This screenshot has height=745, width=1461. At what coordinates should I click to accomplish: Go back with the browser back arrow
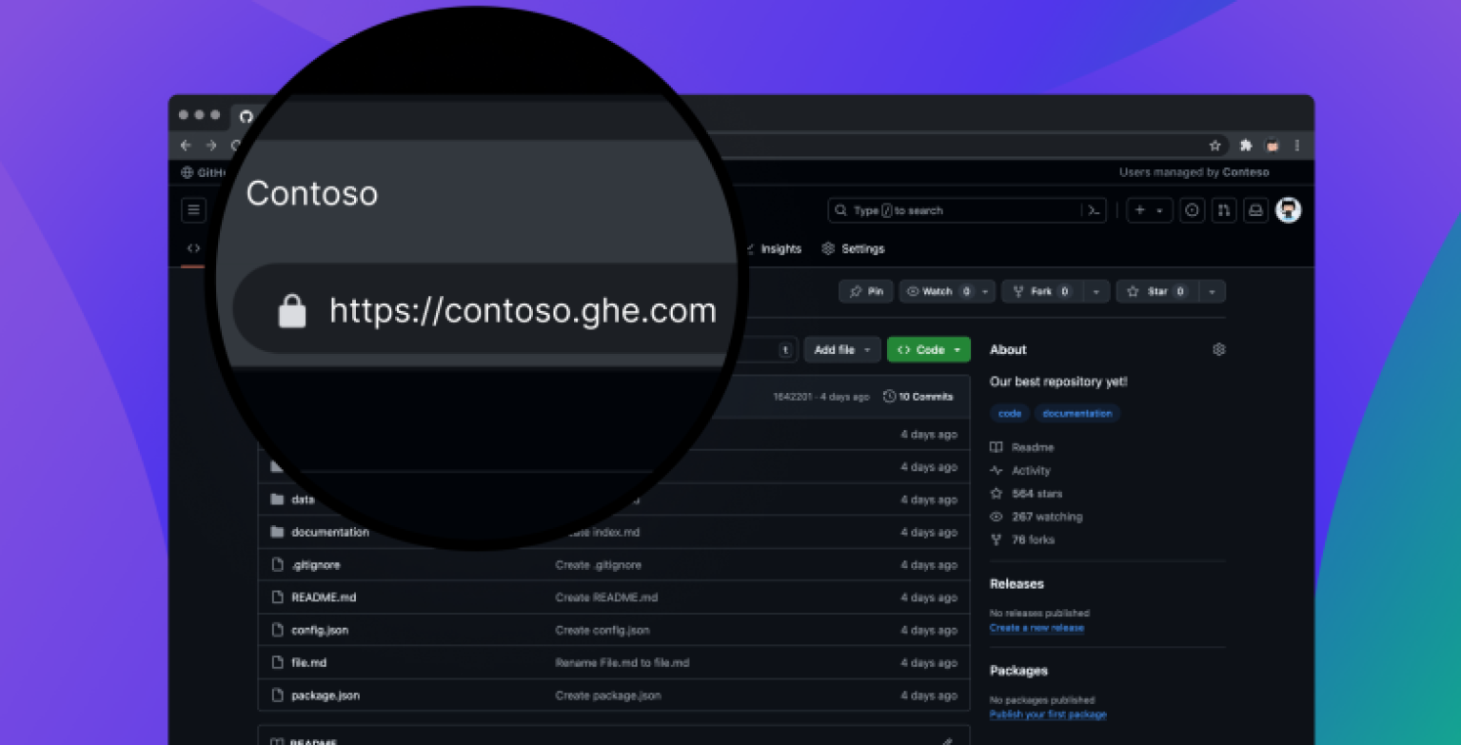[x=186, y=146]
